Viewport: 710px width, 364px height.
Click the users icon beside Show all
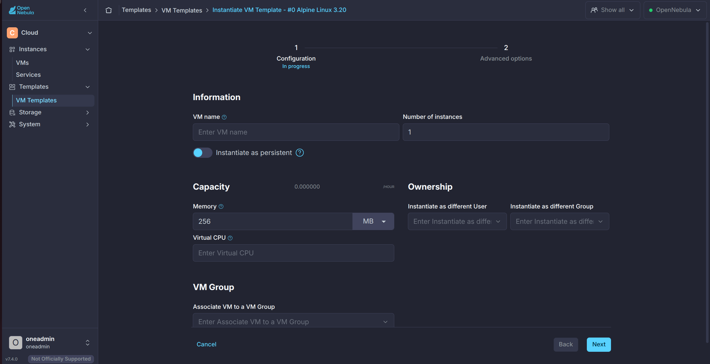click(x=594, y=10)
